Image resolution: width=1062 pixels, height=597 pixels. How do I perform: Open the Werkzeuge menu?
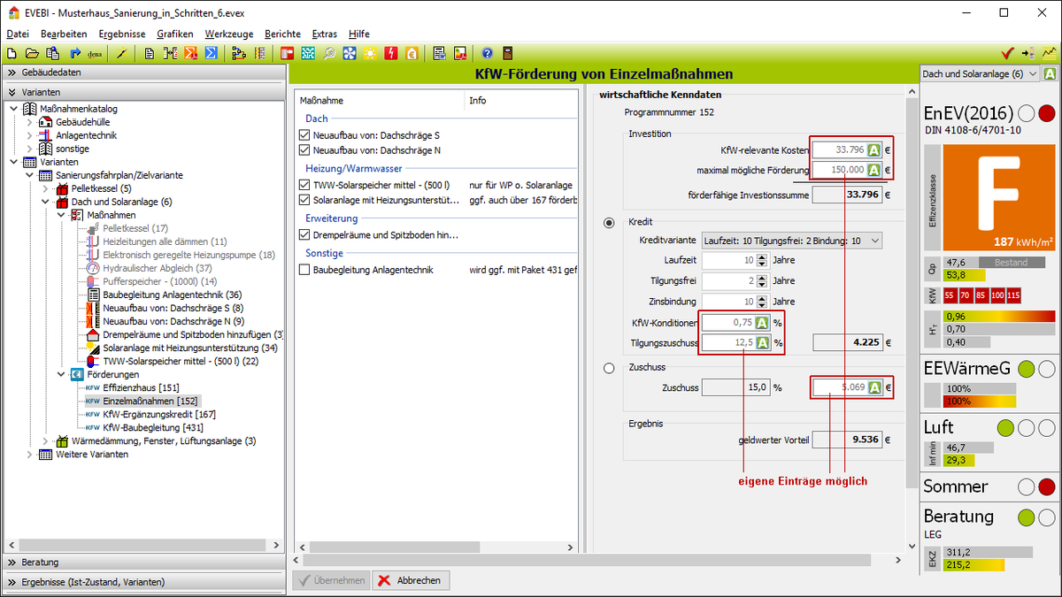click(228, 34)
